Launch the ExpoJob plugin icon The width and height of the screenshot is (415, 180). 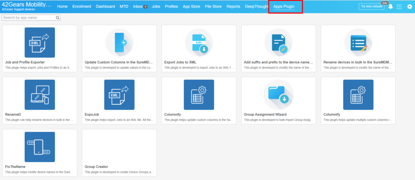(x=120, y=95)
